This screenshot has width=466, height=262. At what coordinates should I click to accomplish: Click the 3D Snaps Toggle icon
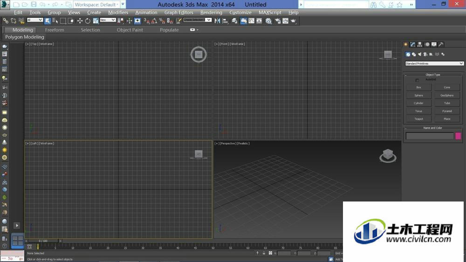[x=146, y=21]
